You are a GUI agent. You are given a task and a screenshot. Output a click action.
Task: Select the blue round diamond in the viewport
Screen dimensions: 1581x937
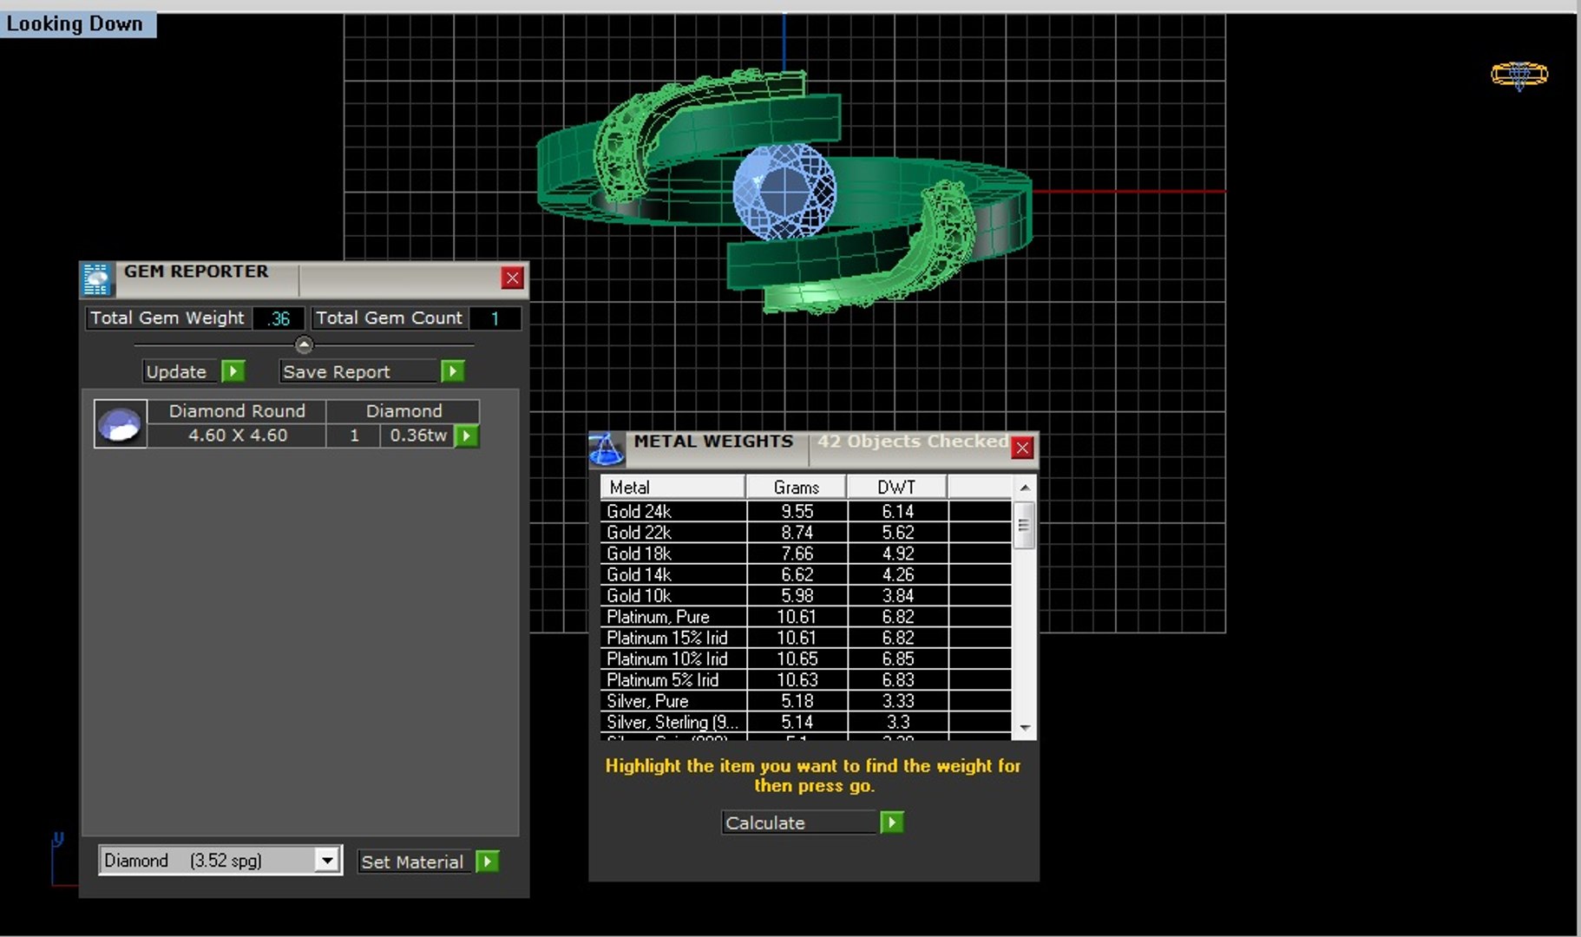(785, 191)
